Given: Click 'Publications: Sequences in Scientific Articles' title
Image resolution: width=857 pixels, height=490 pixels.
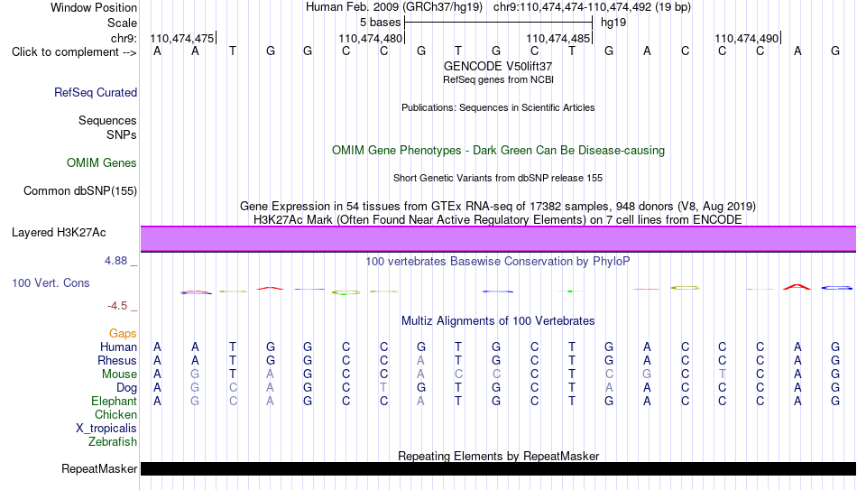Looking at the screenshot, I should 498,107.
